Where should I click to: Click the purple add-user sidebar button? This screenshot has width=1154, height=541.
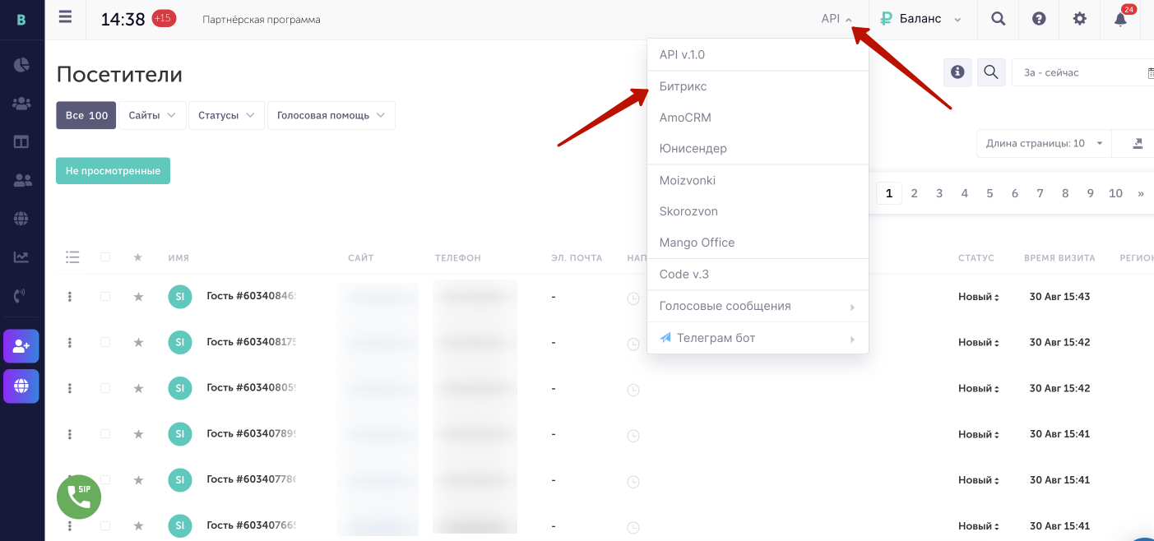[21, 346]
